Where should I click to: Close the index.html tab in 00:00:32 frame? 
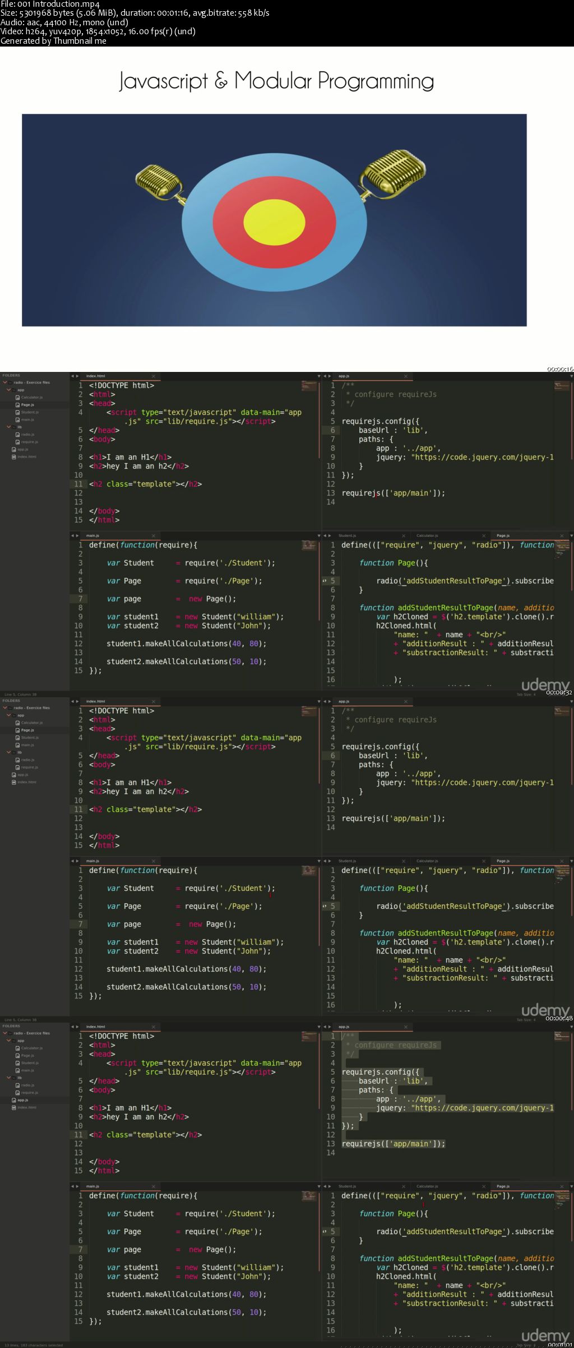[x=154, y=376]
